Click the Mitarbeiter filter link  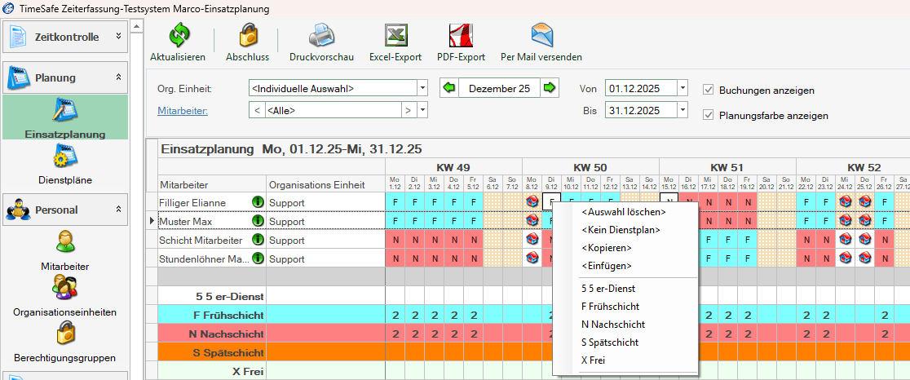tap(183, 109)
